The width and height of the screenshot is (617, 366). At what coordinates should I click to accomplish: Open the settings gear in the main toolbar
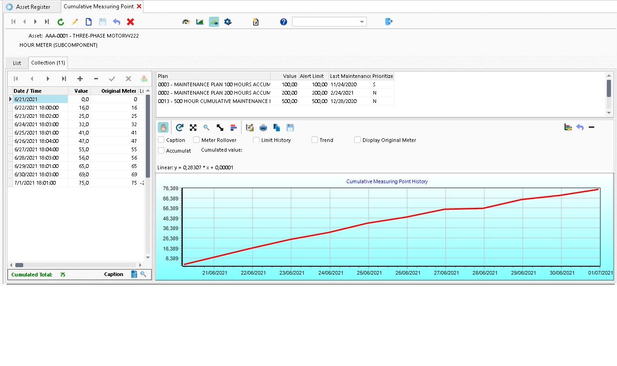[227, 21]
